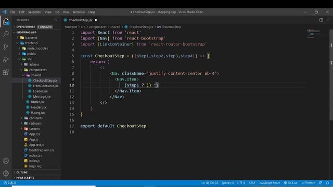Screen dimensions: 333x187
Task: Open Loader.jsx file
Action: tap(36, 91)
